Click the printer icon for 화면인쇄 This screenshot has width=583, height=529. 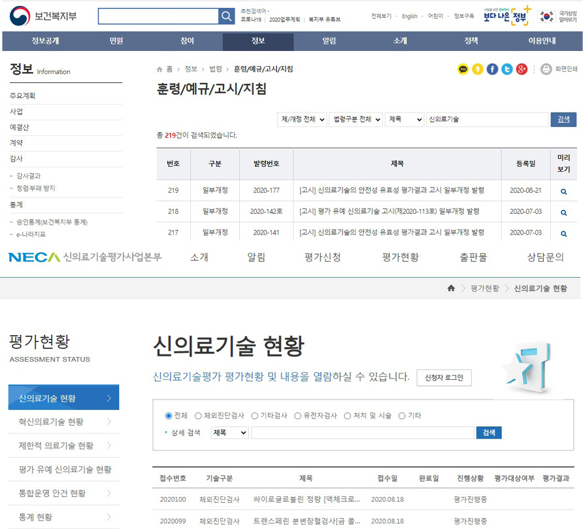[546, 69]
